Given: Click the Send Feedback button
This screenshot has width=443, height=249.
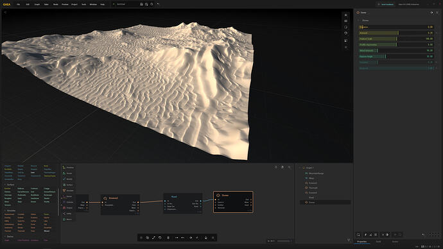Looking at the screenshot, I should (386, 4).
